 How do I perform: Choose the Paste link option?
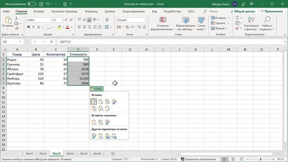tap(101, 136)
